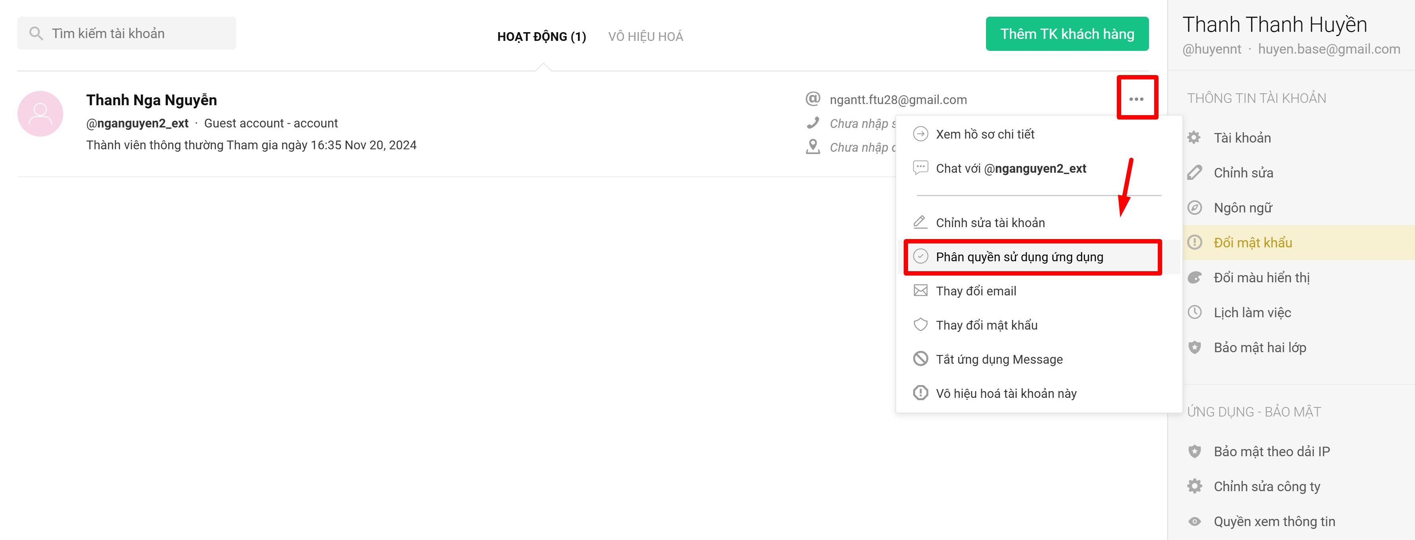Click the gear icon next to Tài khoản
This screenshot has height=540, width=1415.
(x=1194, y=138)
